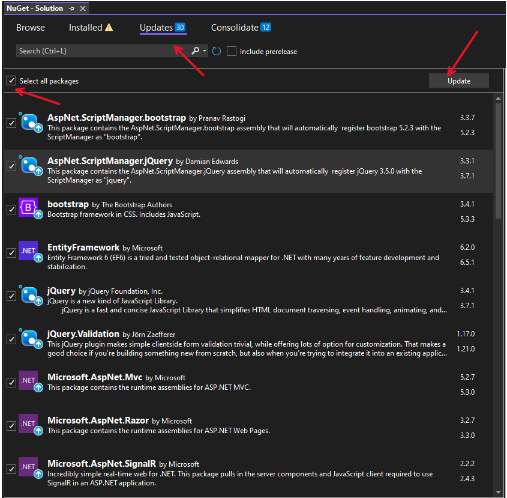Click the purple bootstrap package icon

pos(31,208)
